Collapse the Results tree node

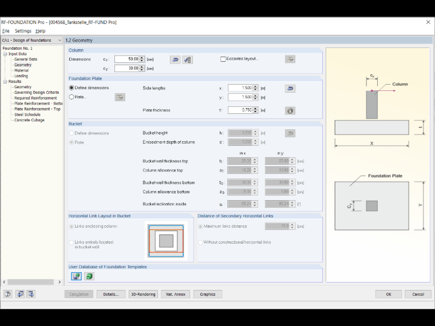(5, 81)
